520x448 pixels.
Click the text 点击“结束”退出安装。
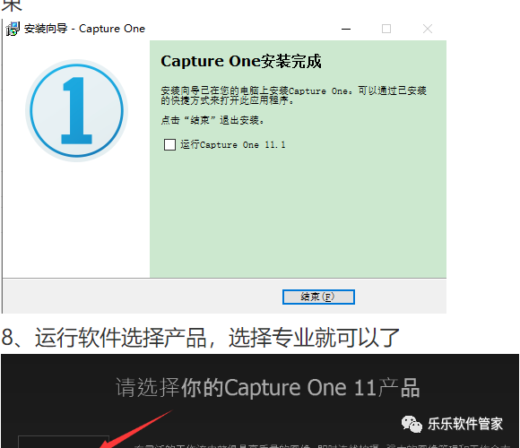(212, 120)
